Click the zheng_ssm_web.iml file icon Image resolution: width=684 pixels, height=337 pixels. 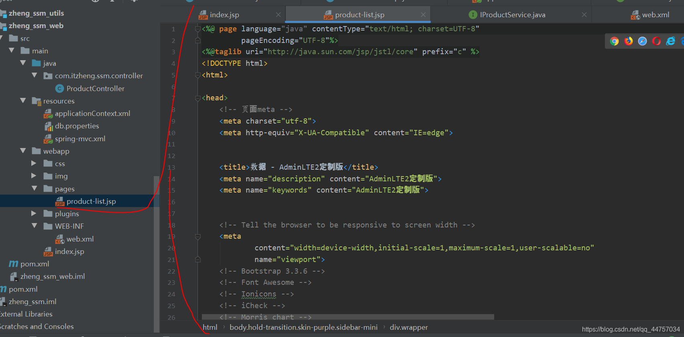point(14,276)
